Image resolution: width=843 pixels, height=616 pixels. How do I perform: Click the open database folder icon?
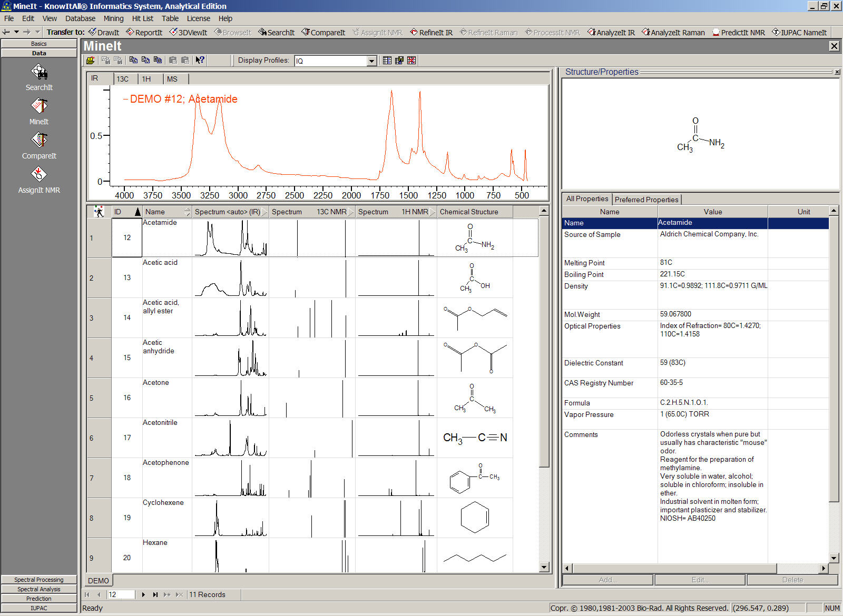pos(91,60)
